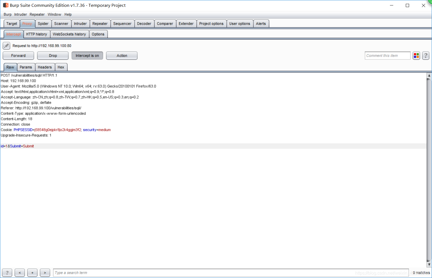Viewport: 432px width, 278px height.
Task: Click the Accept-Language header line
Action: click(70, 97)
